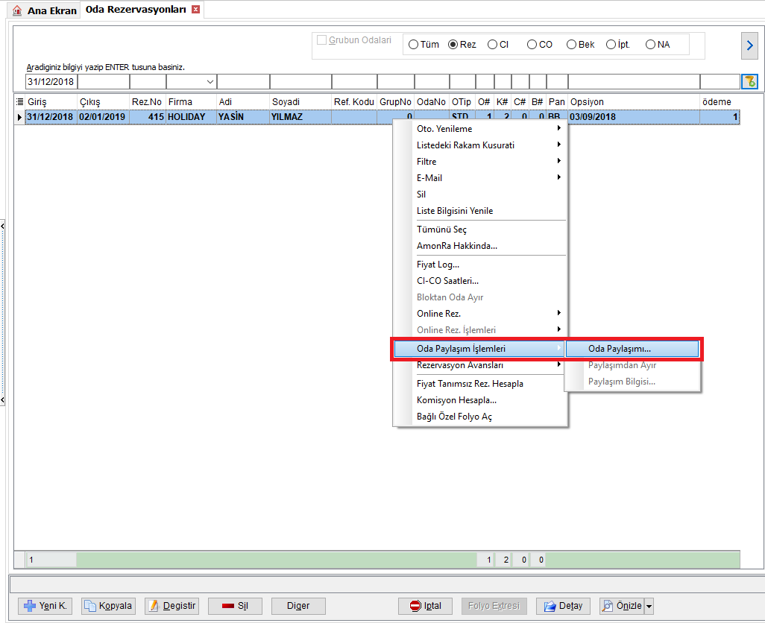The height and width of the screenshot is (623, 765).
Task: Open the grid column list icon
Action: [19, 102]
